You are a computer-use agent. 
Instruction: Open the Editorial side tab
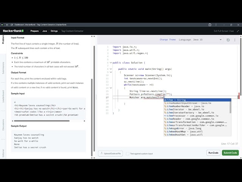point(3,153)
